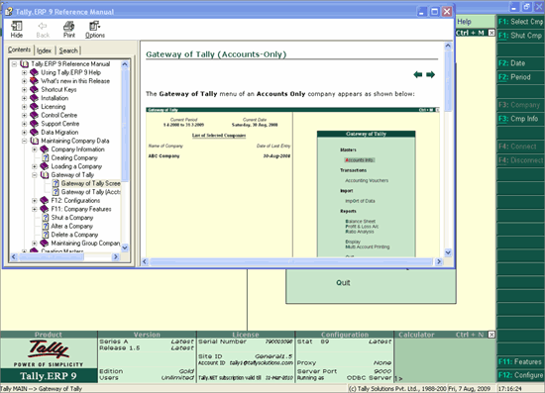Expand F11: Company Features node

pyautogui.click(x=35, y=209)
